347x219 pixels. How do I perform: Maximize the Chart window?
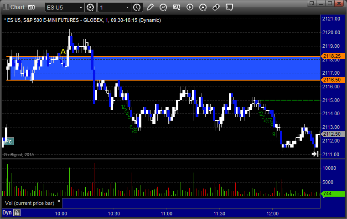coord(330,3)
